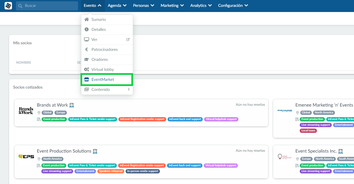Click the location pin on Emenee Marketing card

297,113
